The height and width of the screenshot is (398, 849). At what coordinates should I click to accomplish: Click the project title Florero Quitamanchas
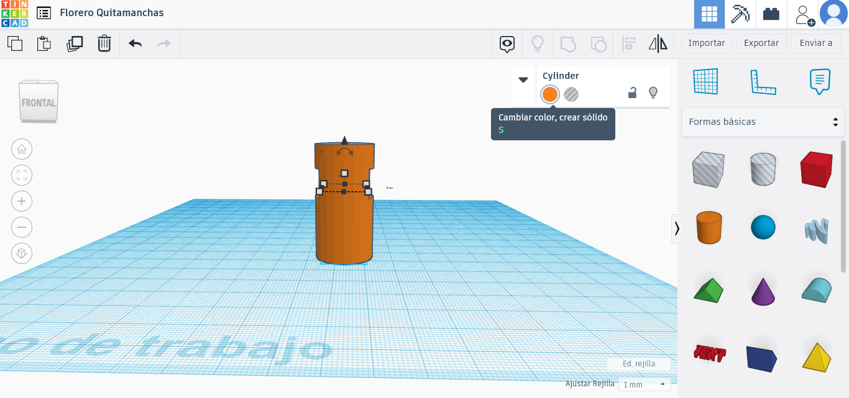coord(112,12)
